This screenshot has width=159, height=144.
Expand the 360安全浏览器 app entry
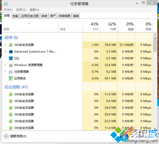[x=5, y=45]
